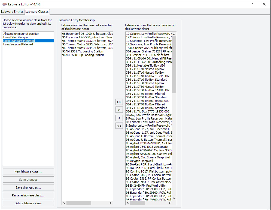Select the Labware Classes tab
Viewport: 271px width, 210px height.
tap(37, 12)
